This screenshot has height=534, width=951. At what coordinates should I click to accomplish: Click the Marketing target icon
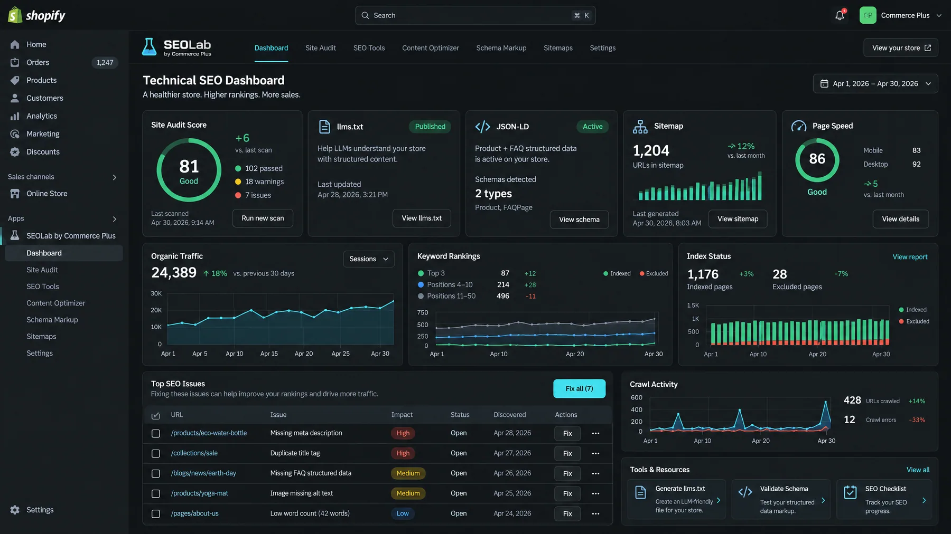tap(15, 134)
